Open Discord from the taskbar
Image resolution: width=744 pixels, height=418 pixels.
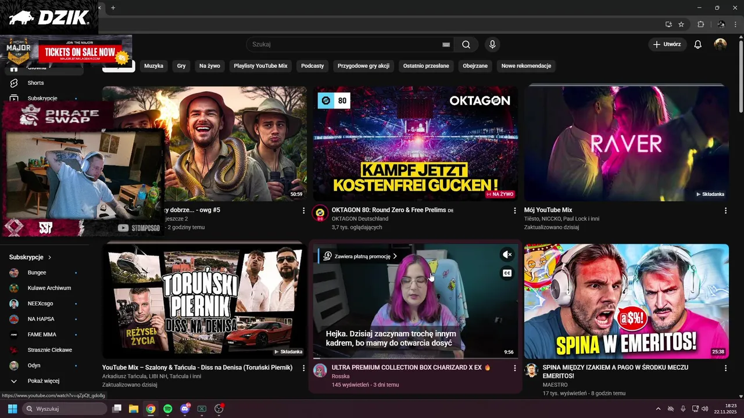(x=185, y=409)
